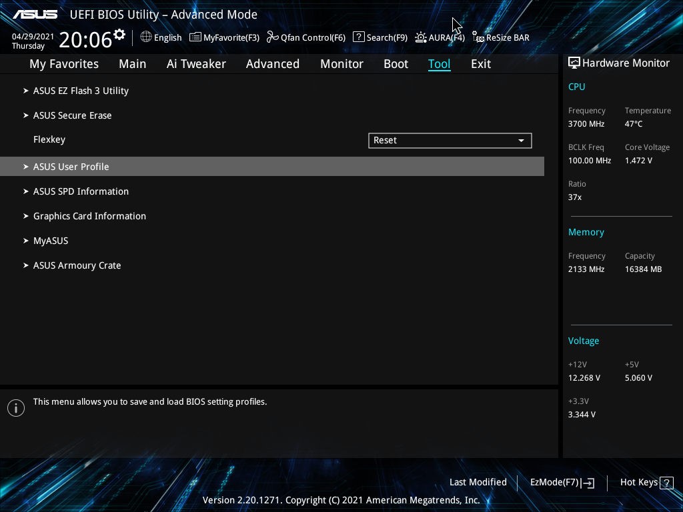Click the Search(F9) label
This screenshot has height=512, width=683.
(387, 37)
